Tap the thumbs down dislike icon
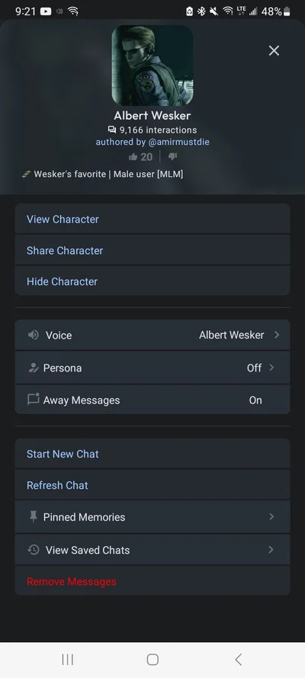305x678 pixels. tap(172, 156)
